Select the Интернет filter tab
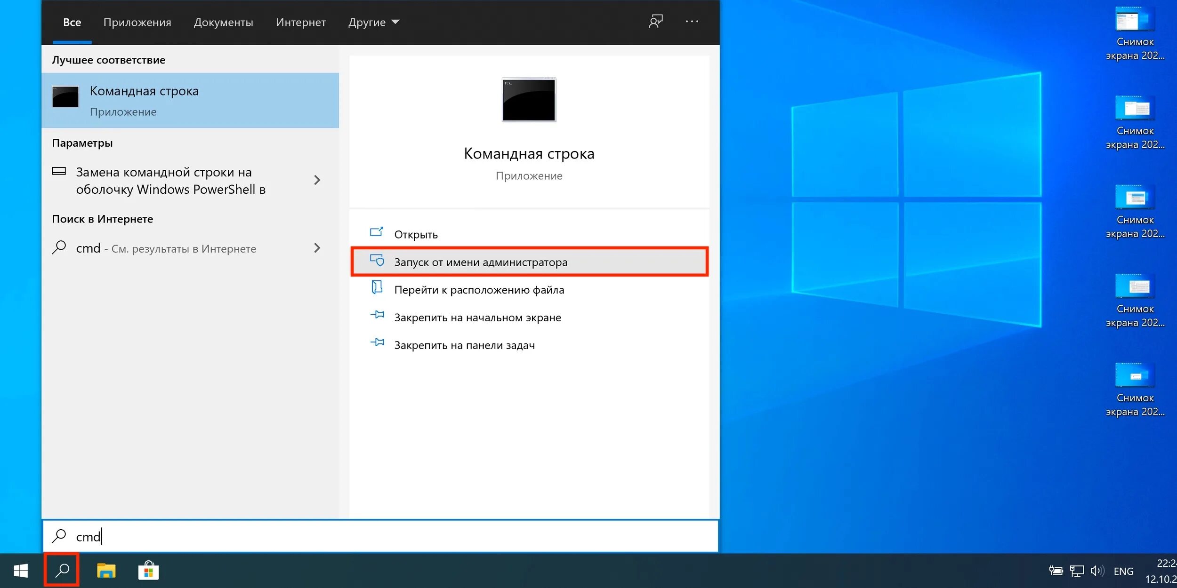 300,22
